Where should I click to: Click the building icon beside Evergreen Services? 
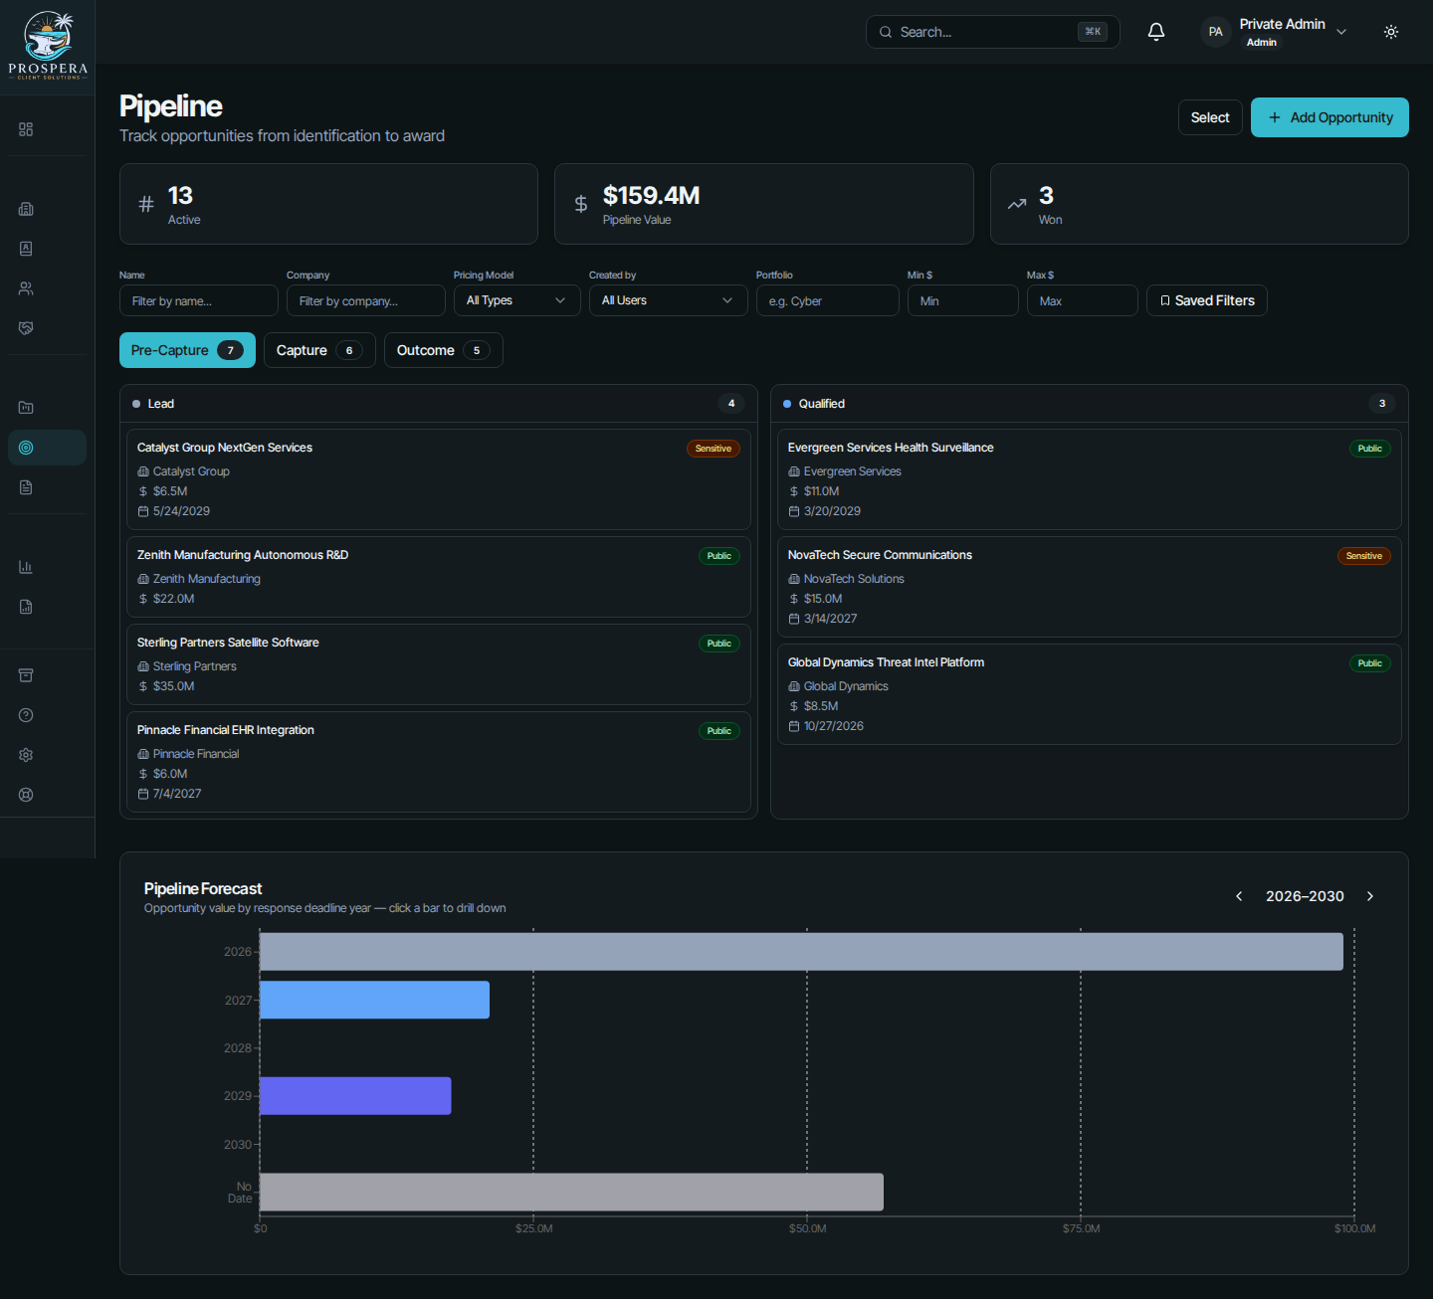click(794, 471)
